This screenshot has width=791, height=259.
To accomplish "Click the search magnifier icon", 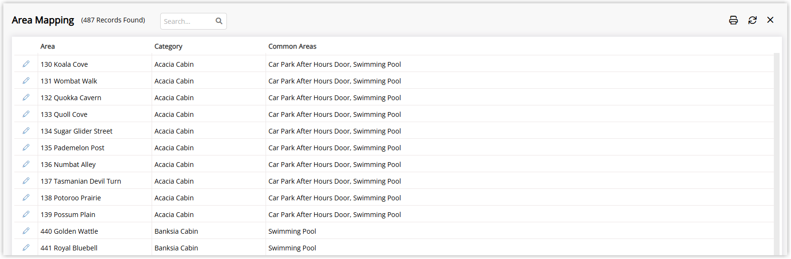I will pos(219,21).
